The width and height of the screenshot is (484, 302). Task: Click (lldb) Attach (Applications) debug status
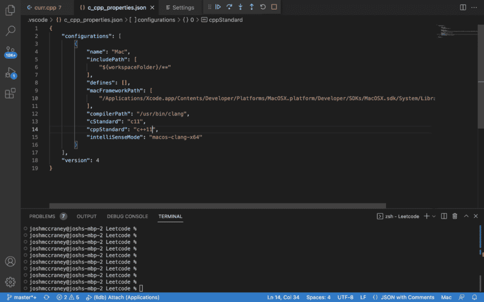[x=123, y=297]
